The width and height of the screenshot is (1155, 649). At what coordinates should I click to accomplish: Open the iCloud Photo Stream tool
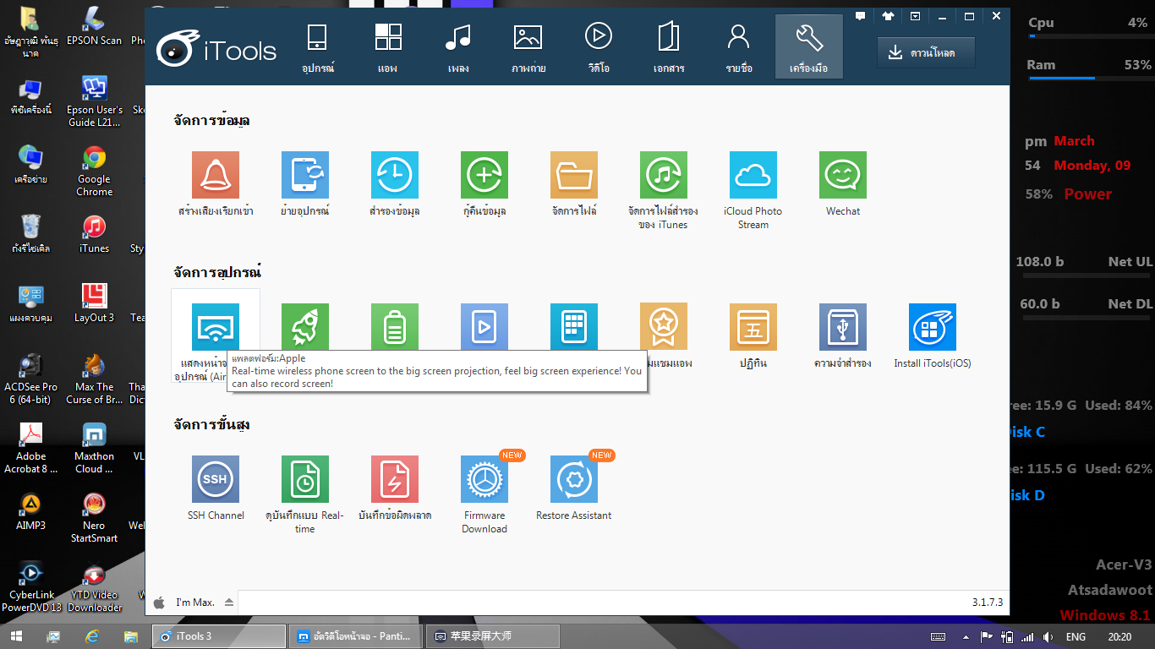753,175
